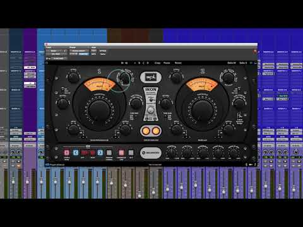The image size is (303, 227).
Task: Click the silver center knob below IRON
Action: pos(151,110)
